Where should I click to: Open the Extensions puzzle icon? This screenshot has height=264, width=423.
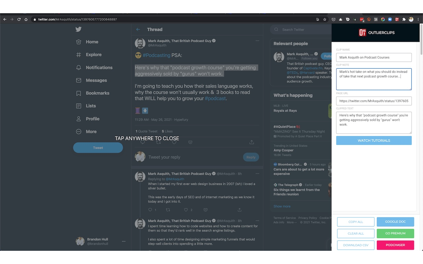(404, 19)
